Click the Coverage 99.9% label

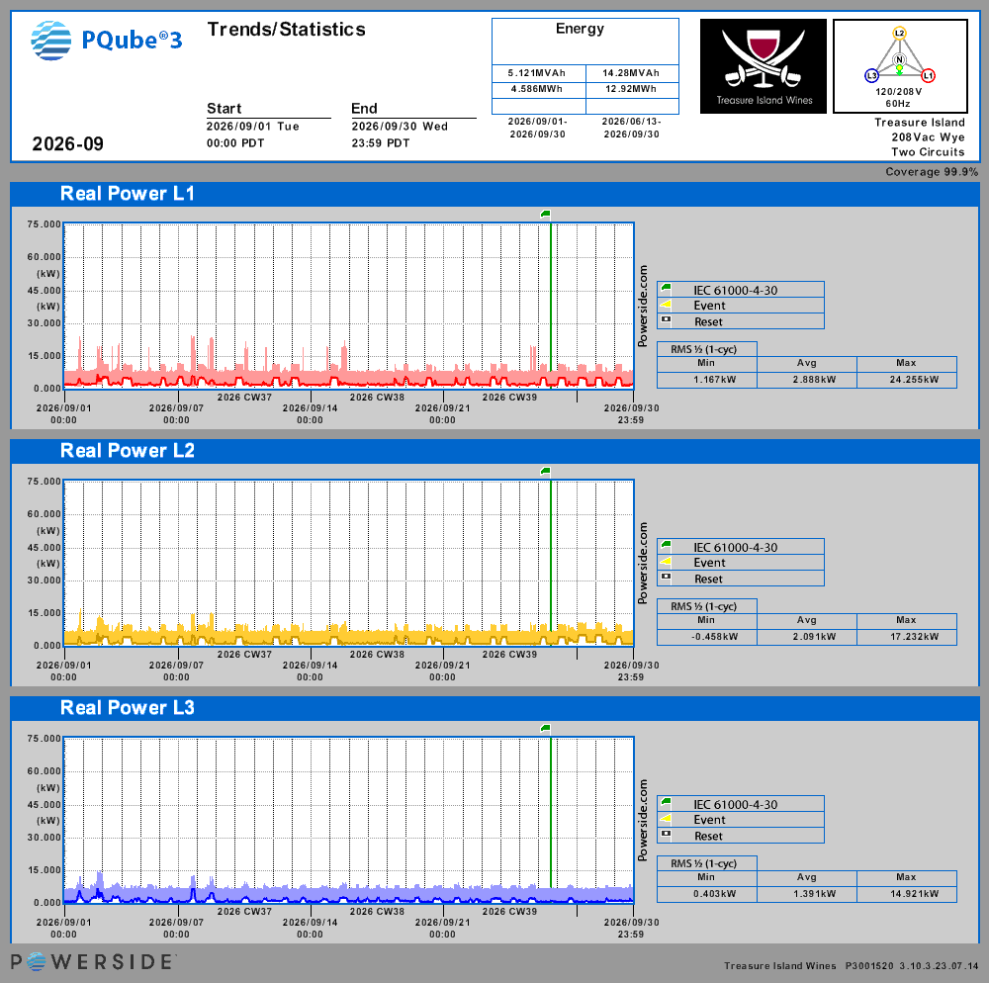(932, 171)
